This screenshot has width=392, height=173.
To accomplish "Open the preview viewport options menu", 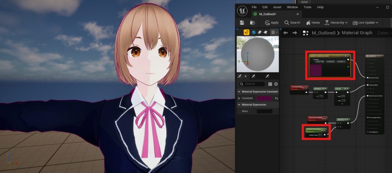I will pos(273,33).
